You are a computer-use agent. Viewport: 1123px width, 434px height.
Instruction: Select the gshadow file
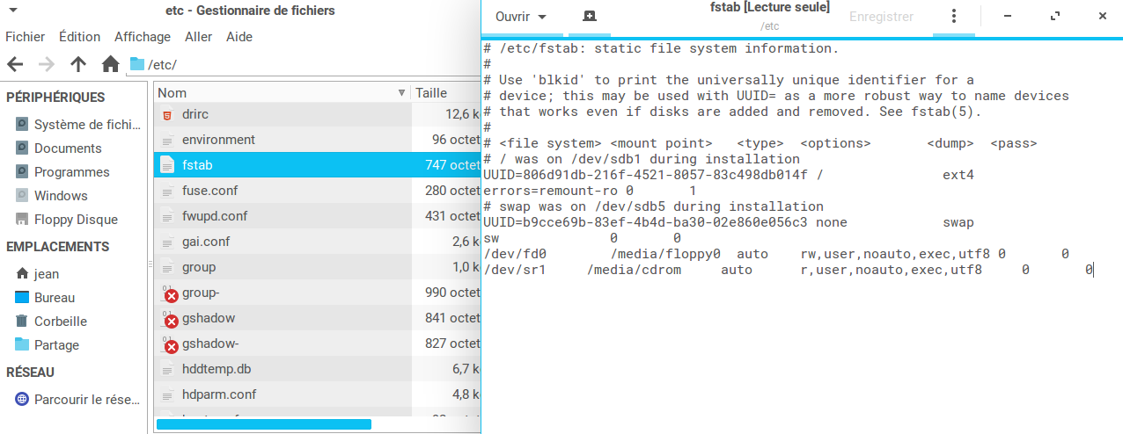click(x=208, y=318)
